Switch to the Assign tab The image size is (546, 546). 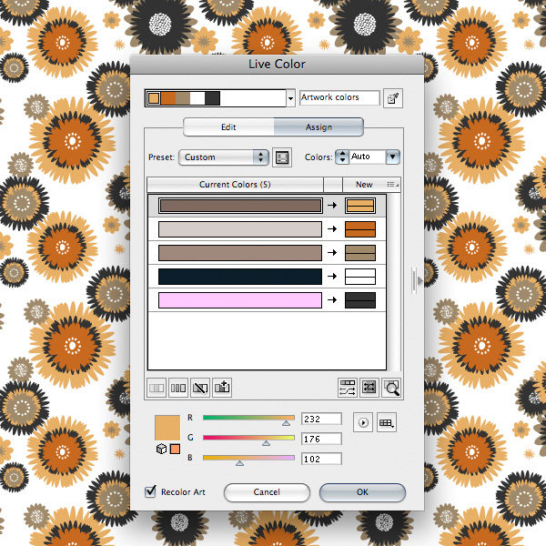point(318,127)
